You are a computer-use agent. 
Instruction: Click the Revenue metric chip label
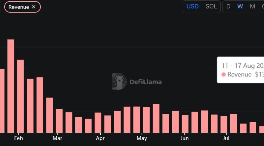(19, 7)
